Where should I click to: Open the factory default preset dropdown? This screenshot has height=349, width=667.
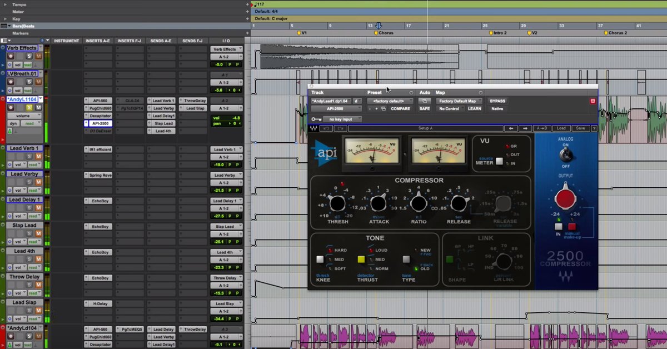tap(390, 101)
